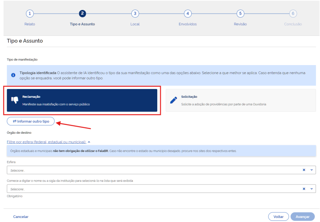Click the 'Obrigatório' hint text
The image size is (320, 222).
tap(14, 196)
